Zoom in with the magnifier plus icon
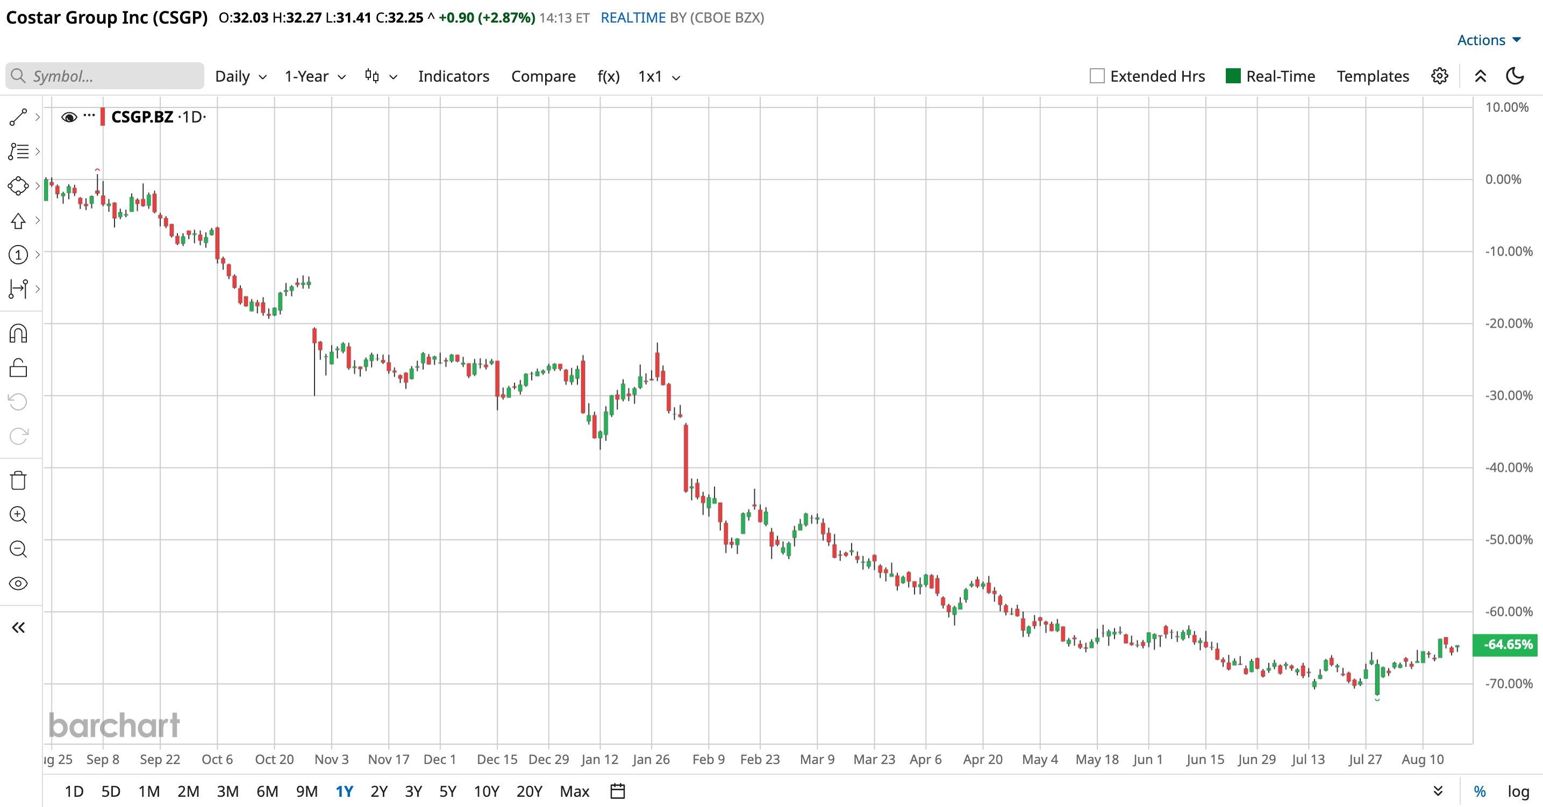 click(18, 515)
